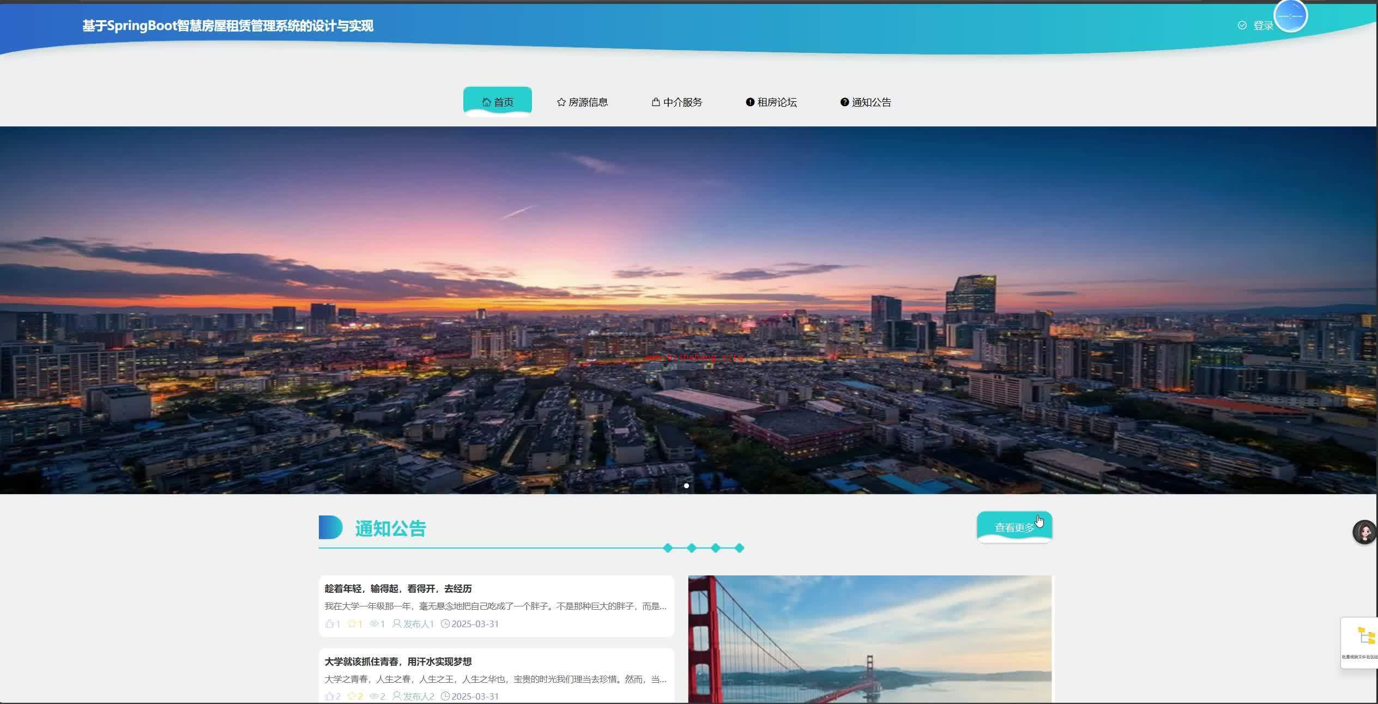Open announcement 趁着年轻，输得起，看得开，去经历
The height and width of the screenshot is (704, 1378).
coord(398,588)
